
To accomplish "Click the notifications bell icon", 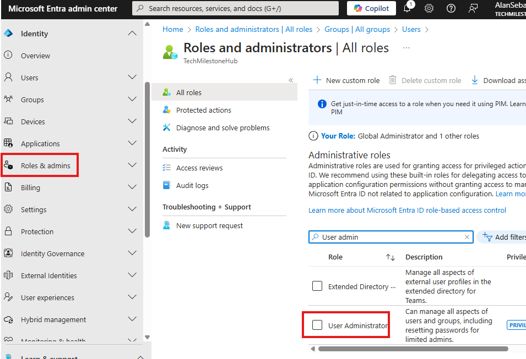I will pos(407,8).
